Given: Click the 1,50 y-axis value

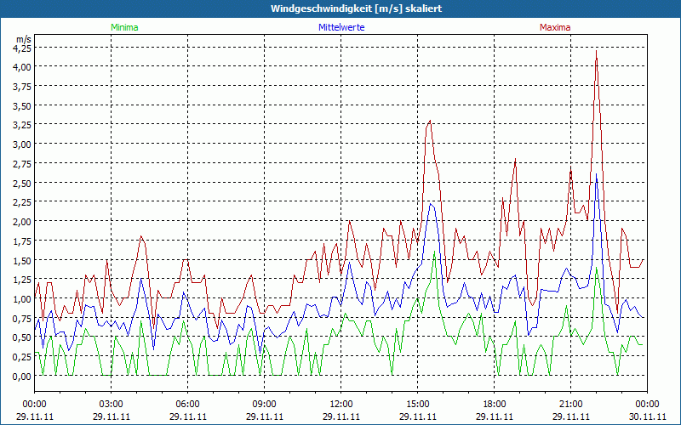Looking at the screenshot, I should tap(22, 260).
